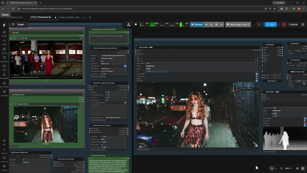Click the ComfyUI logo menu
Image resolution: width=307 pixels, height=173 pixels.
[x=4, y=25]
